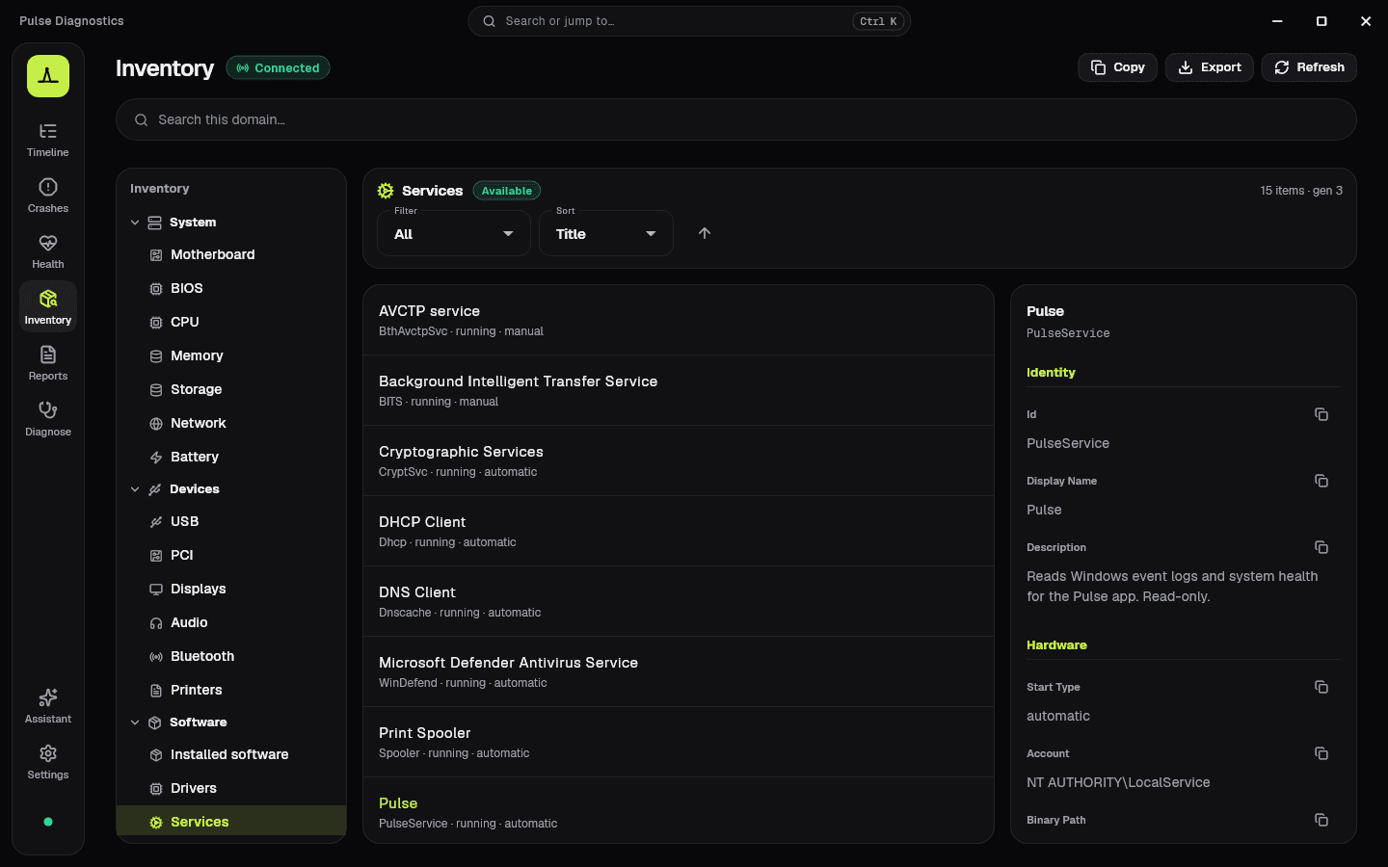
Task: Collapse the System tree group
Action: point(135,223)
